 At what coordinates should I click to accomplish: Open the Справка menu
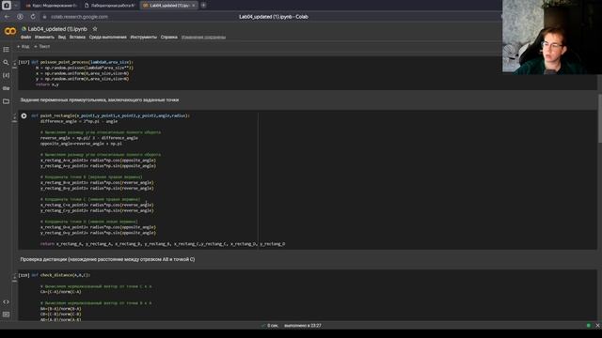pyautogui.click(x=169, y=38)
